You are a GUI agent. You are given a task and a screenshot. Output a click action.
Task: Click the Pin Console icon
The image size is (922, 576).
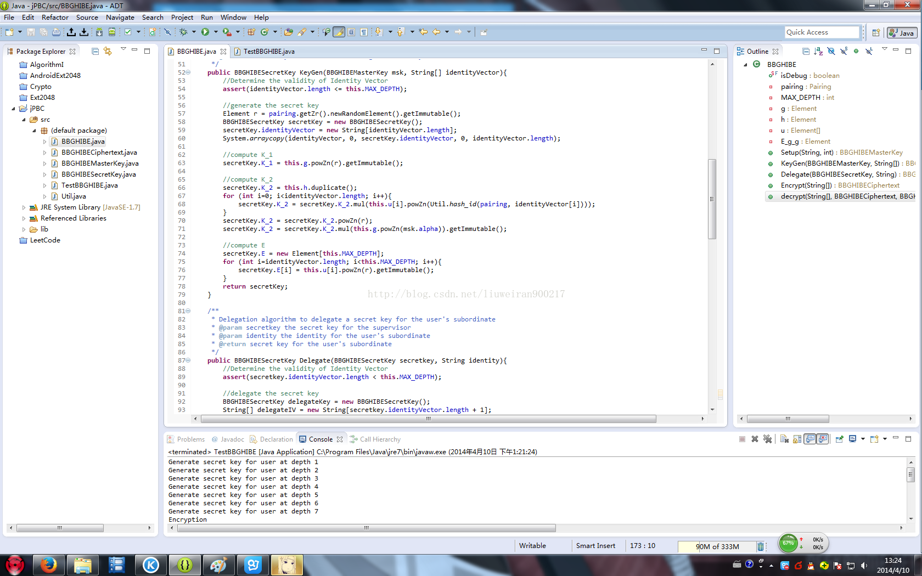tap(839, 439)
